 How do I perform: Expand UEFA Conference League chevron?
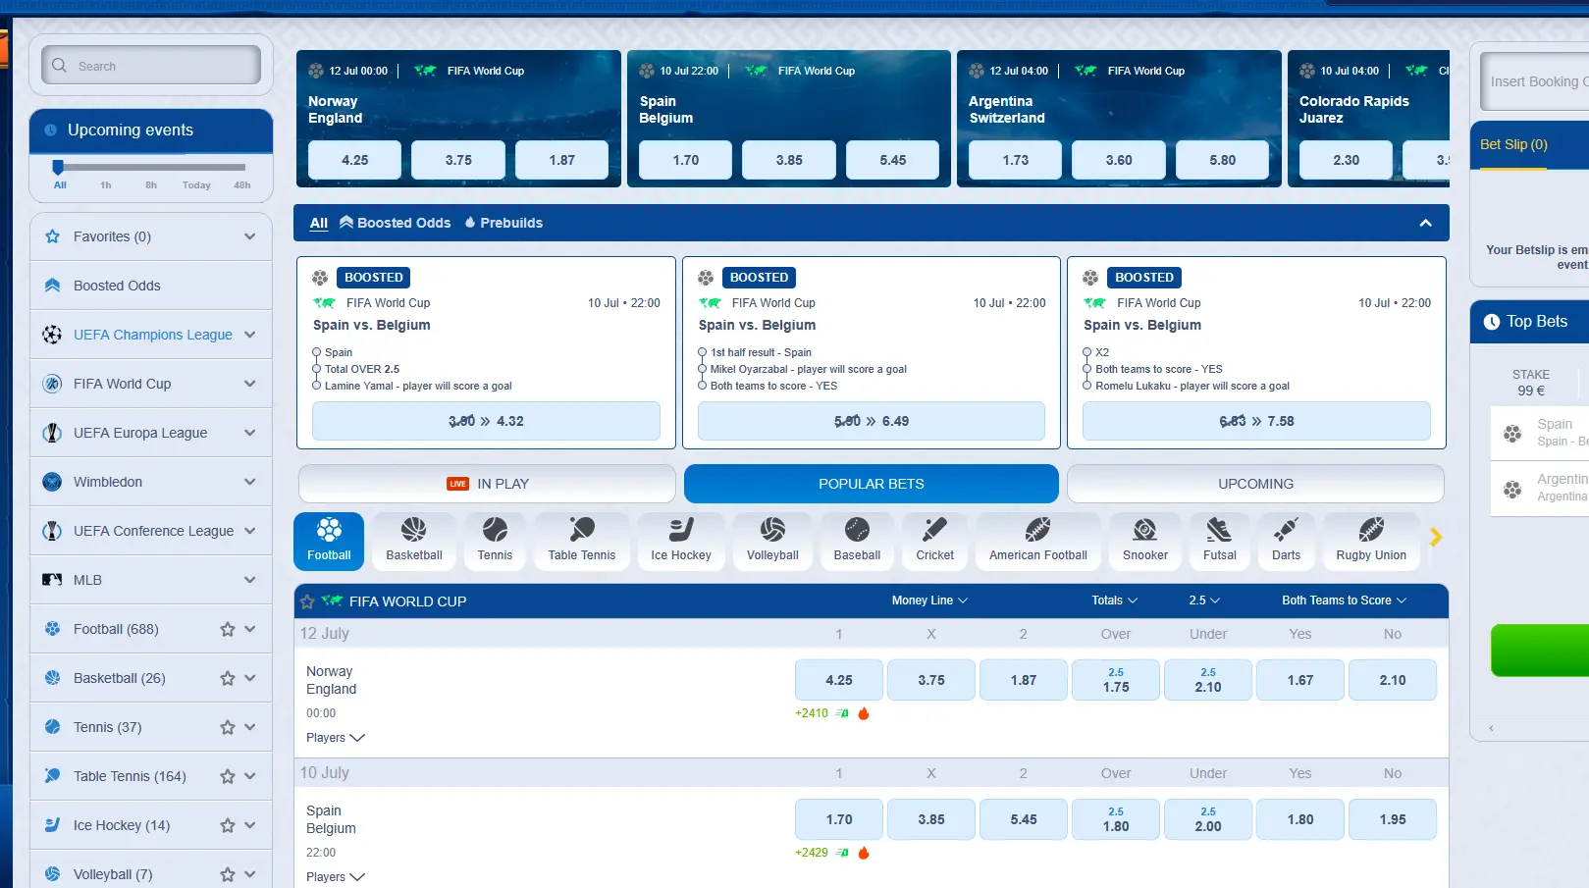click(250, 531)
